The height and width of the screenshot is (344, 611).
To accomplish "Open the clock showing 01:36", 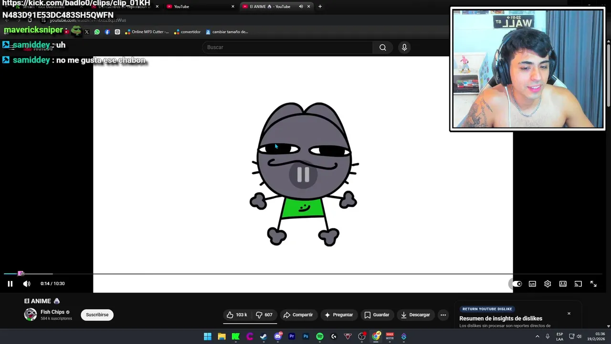I will (596, 336).
